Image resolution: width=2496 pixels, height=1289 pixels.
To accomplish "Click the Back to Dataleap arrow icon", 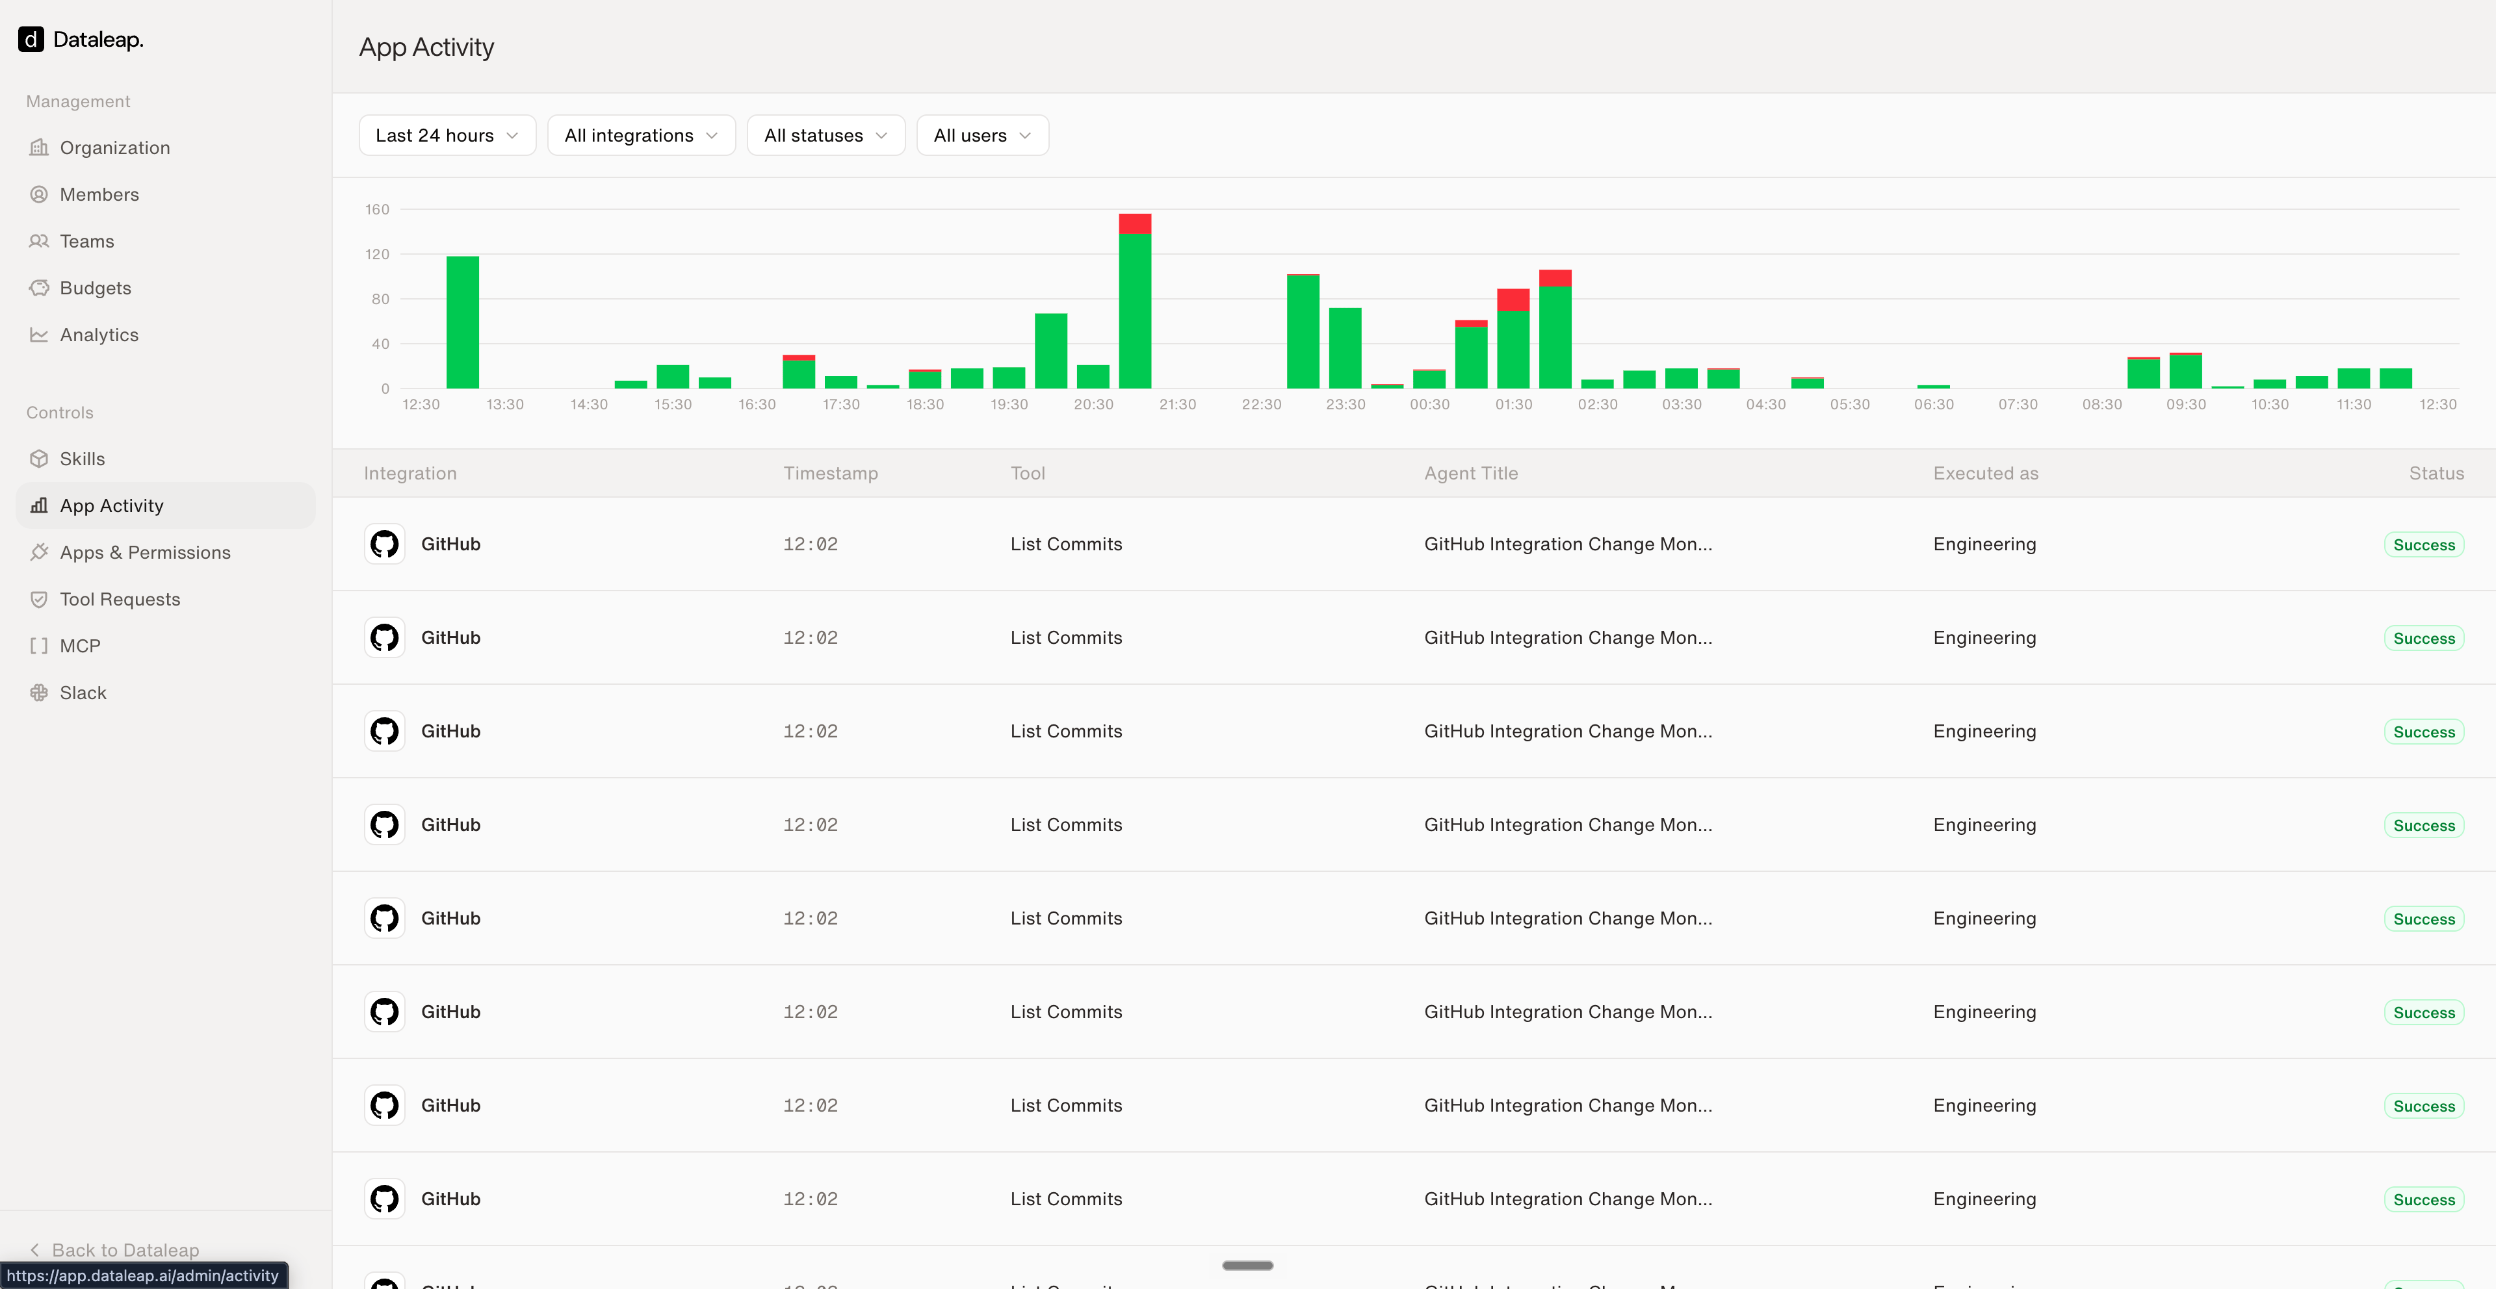I will (35, 1249).
